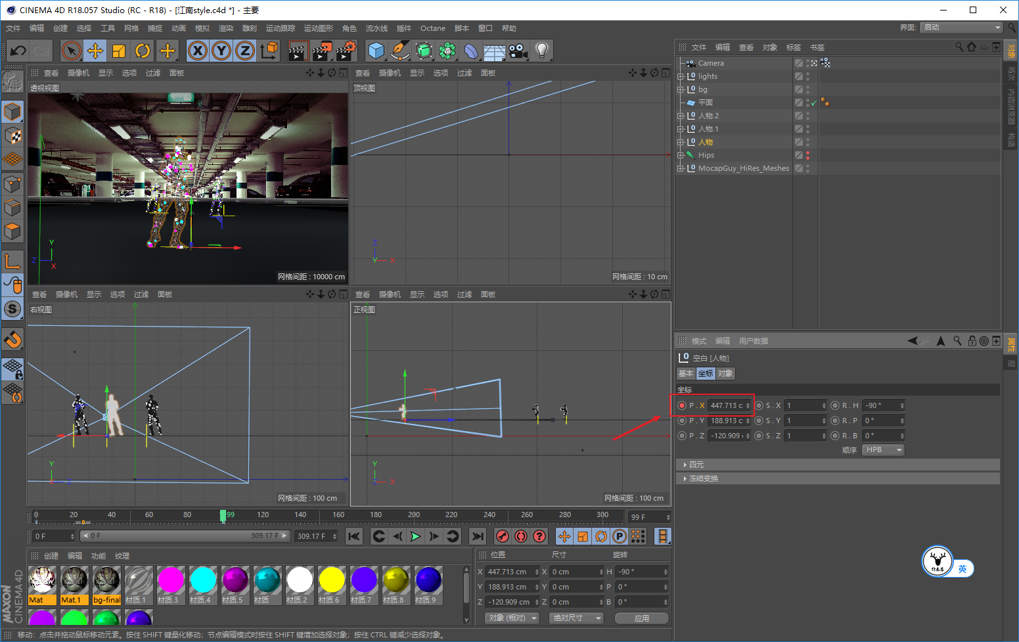Click the timeline film strip icon

(663, 536)
